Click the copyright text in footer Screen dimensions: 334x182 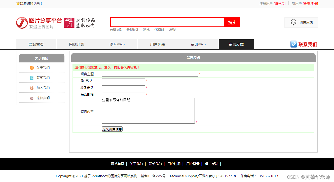pos(96,176)
